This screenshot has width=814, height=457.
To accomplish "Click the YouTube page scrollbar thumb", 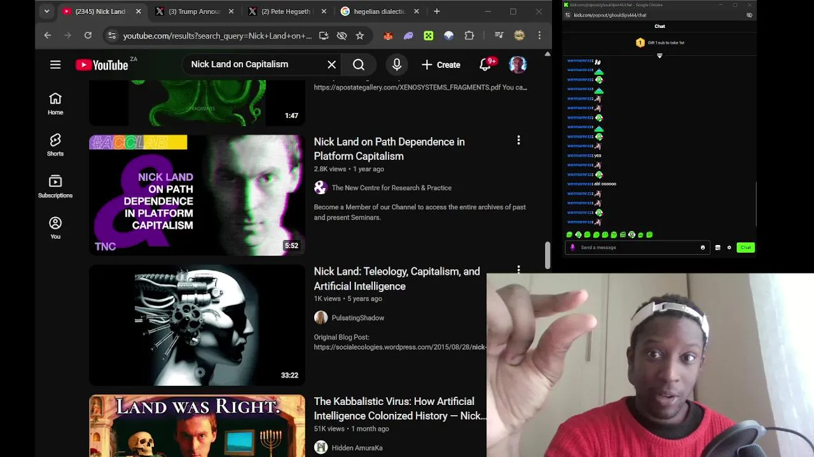I will (x=547, y=255).
